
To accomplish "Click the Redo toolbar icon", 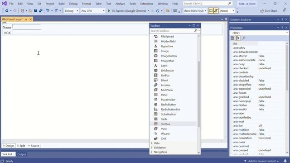I will (56, 11).
